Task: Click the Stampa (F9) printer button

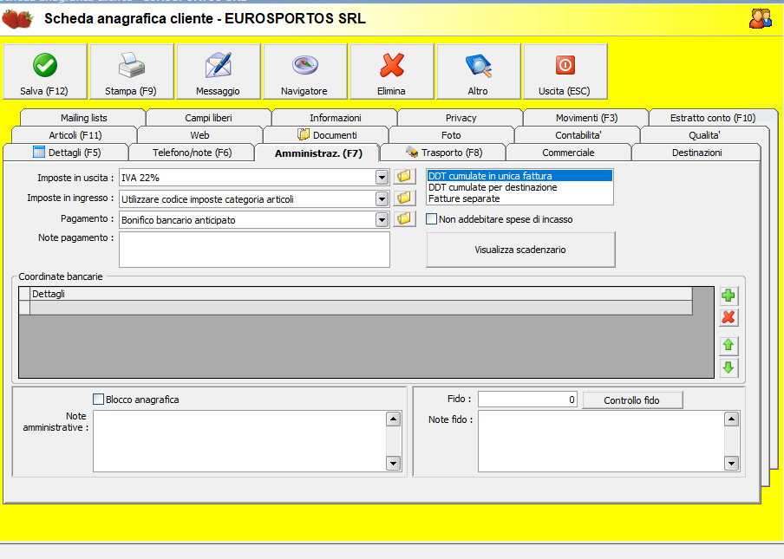Action: click(132, 71)
